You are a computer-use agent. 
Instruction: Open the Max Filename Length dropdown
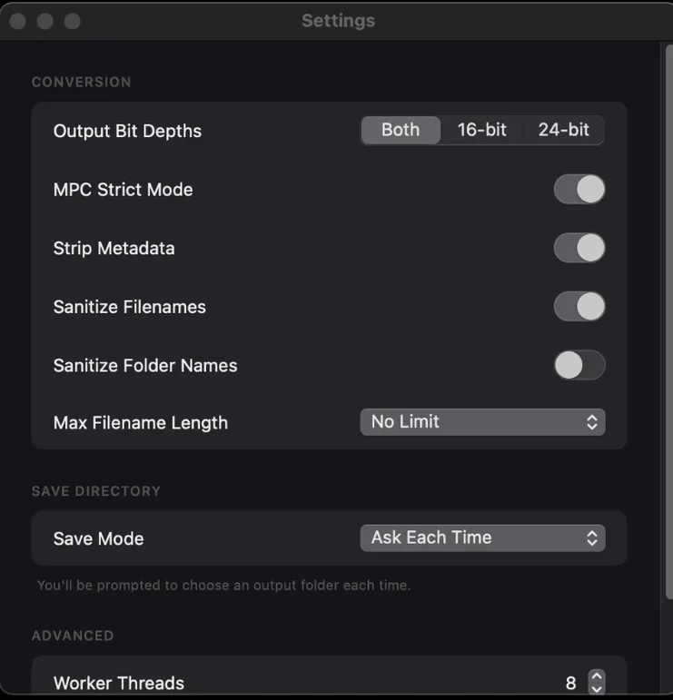(481, 422)
